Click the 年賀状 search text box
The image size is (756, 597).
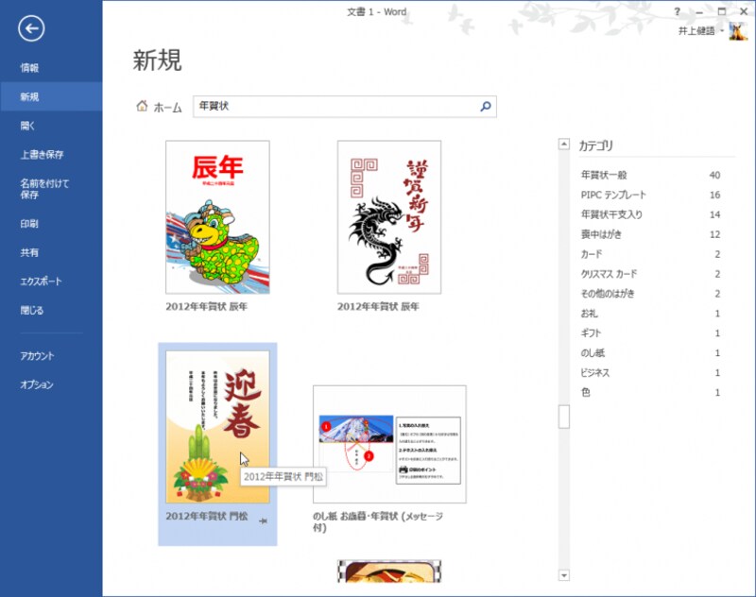[x=335, y=107]
